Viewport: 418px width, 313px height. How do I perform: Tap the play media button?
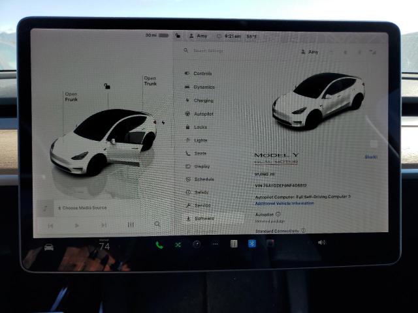(77, 226)
